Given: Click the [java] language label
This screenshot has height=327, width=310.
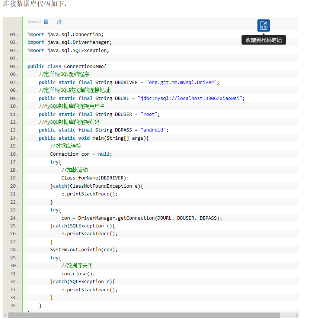Looking at the screenshot, I should (x=34, y=22).
